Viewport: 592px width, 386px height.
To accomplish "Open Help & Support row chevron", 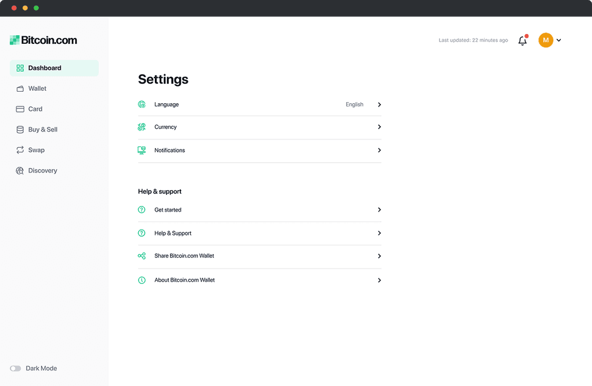I will click(x=379, y=233).
